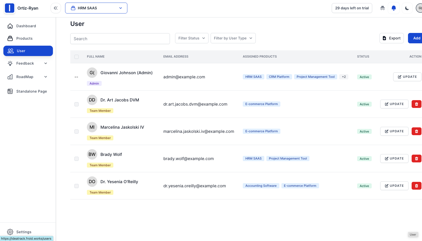Screen dimensions: 422x241
Task: Open the Filter Status dropdown
Action: click(192, 38)
